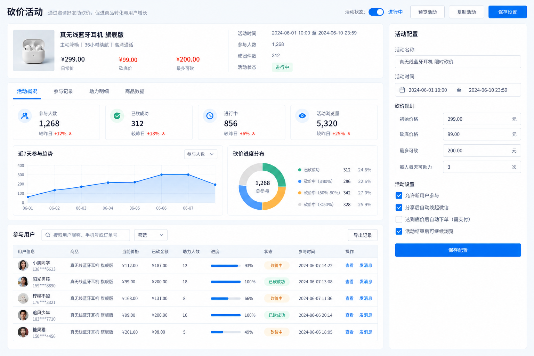This screenshot has height=356, width=534.
Task: Click the green 已砍成功 legend dot
Action: coord(300,170)
